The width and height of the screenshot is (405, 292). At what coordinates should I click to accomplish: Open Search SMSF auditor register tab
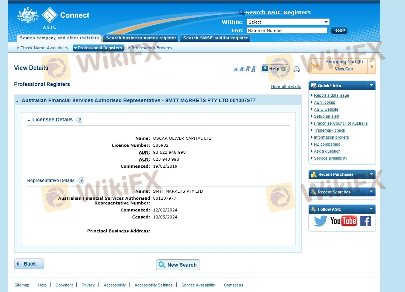(x=215, y=38)
